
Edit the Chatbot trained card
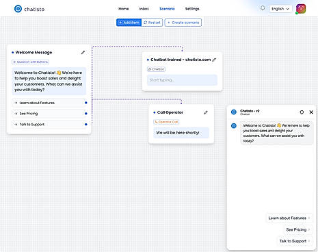pos(214,60)
